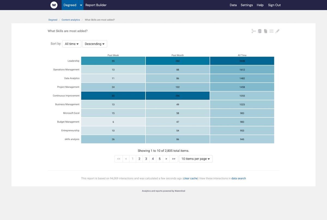Click the share report icon
Viewport: 327px width, 220px height.
coord(253,31)
